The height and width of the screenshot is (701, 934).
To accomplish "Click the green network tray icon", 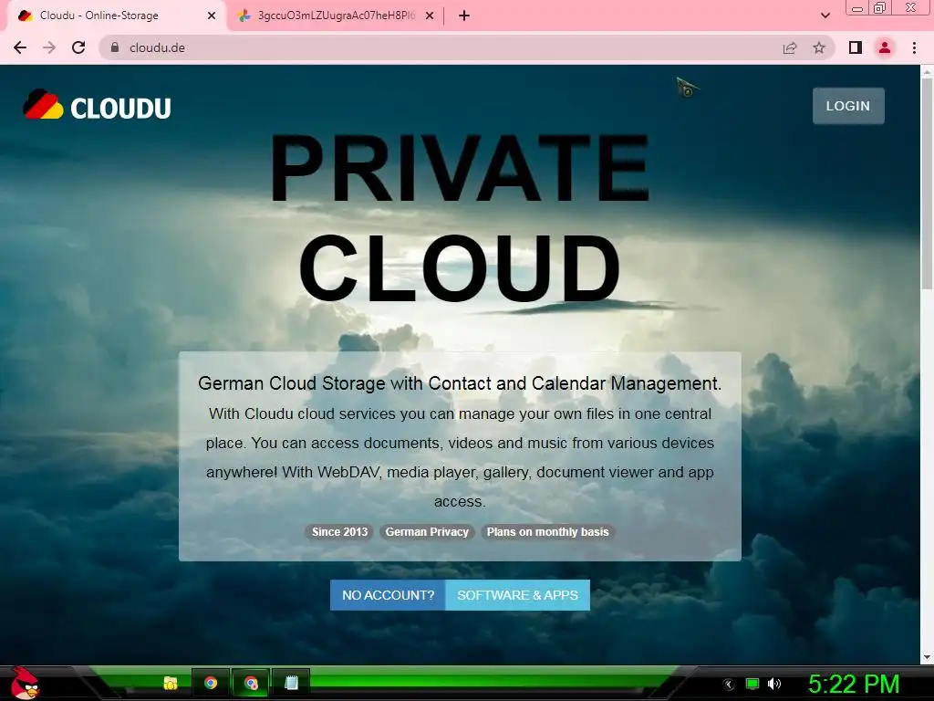I will pos(752,684).
